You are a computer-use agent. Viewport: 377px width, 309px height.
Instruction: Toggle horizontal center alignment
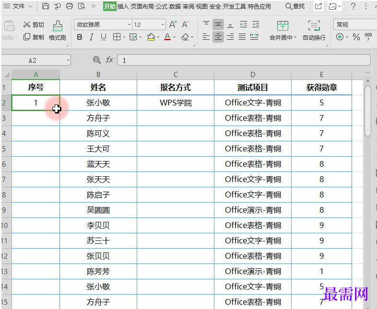coord(218,37)
